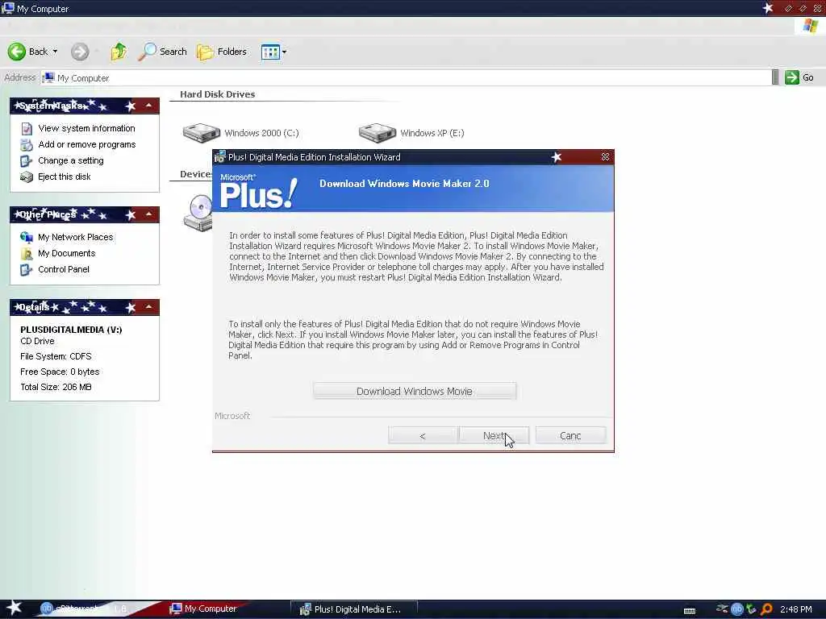Open the Back history dropdown arrow
The image size is (826, 619).
coord(55,52)
